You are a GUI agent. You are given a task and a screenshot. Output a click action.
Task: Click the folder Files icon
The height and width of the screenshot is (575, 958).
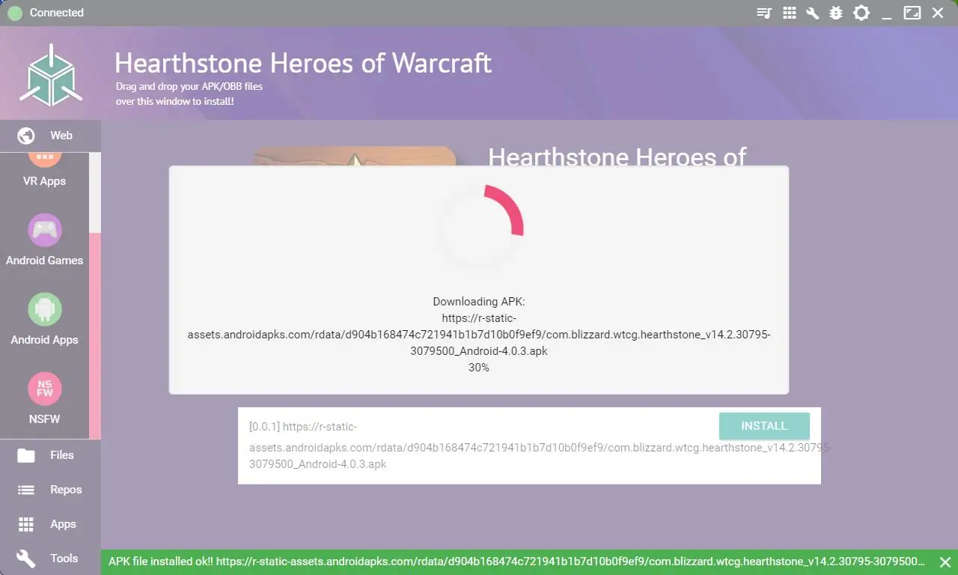pyautogui.click(x=26, y=455)
